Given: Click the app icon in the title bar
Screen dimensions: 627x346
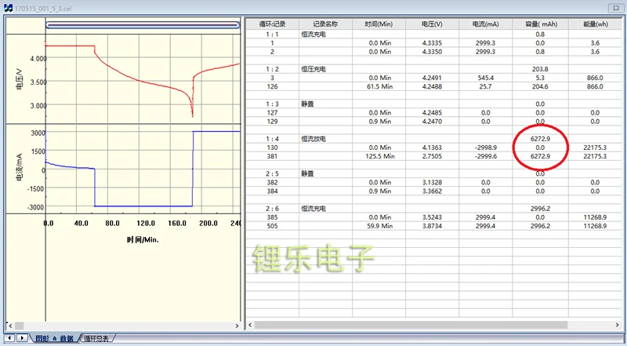Looking at the screenshot, I should (8, 8).
